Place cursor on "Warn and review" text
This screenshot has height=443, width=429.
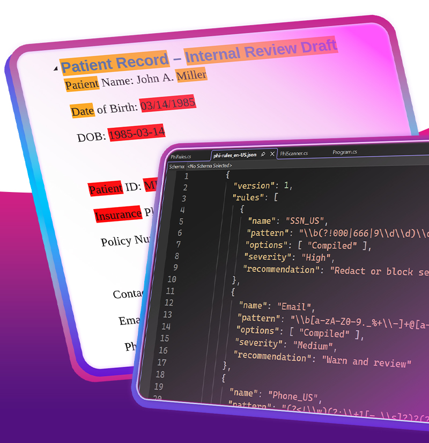(368, 362)
